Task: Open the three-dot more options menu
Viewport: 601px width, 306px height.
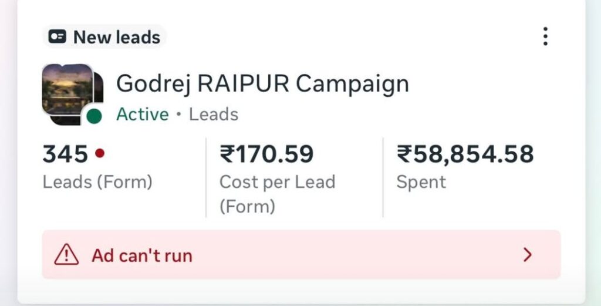Action: click(x=545, y=36)
